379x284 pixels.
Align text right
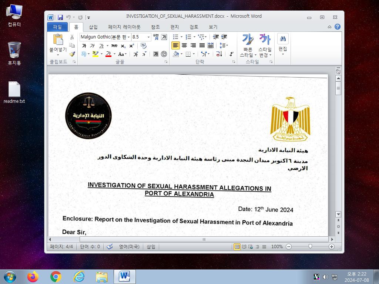pyautogui.click(x=193, y=45)
